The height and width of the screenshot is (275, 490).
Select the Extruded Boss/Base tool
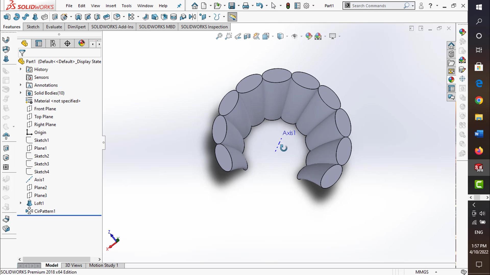pyautogui.click(x=7, y=17)
